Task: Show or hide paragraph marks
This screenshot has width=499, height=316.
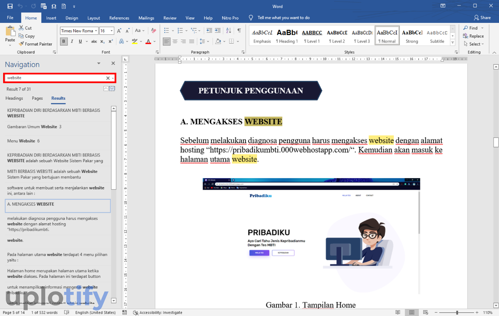Action: tap(239, 30)
